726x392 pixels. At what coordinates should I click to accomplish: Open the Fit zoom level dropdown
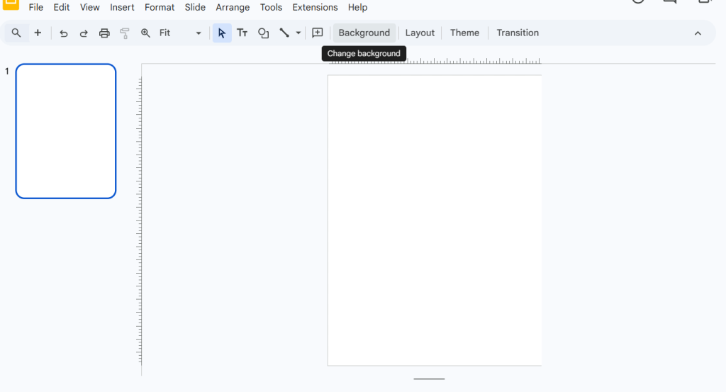tap(180, 33)
